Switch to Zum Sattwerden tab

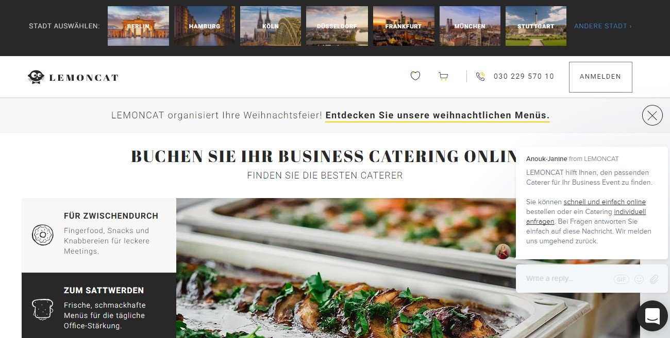[99, 306]
